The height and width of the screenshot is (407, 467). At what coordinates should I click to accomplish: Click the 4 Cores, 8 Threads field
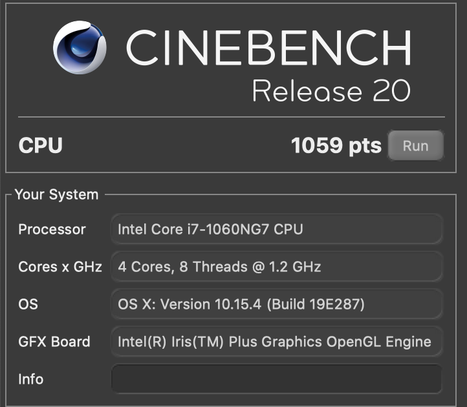coord(277,267)
